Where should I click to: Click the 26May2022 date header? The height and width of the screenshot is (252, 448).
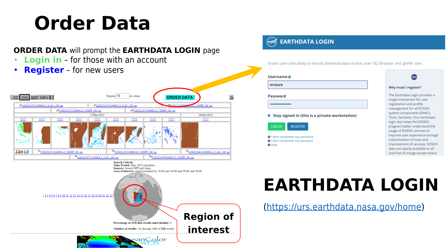[206, 115]
